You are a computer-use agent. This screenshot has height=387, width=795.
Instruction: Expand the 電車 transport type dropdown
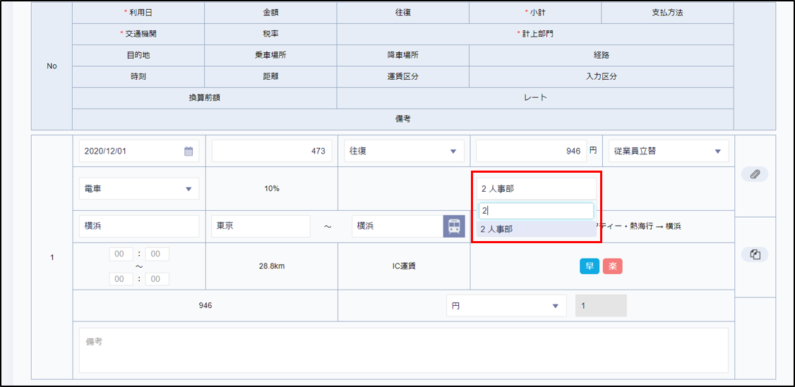[139, 189]
